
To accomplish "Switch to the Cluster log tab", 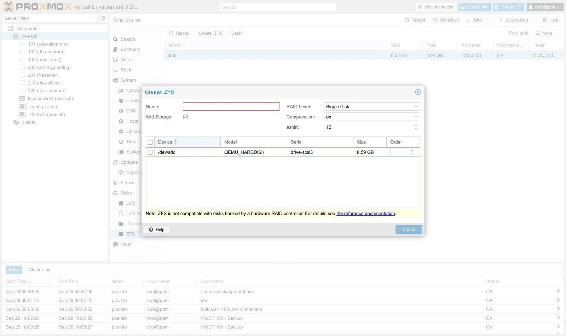I will pos(40,270).
